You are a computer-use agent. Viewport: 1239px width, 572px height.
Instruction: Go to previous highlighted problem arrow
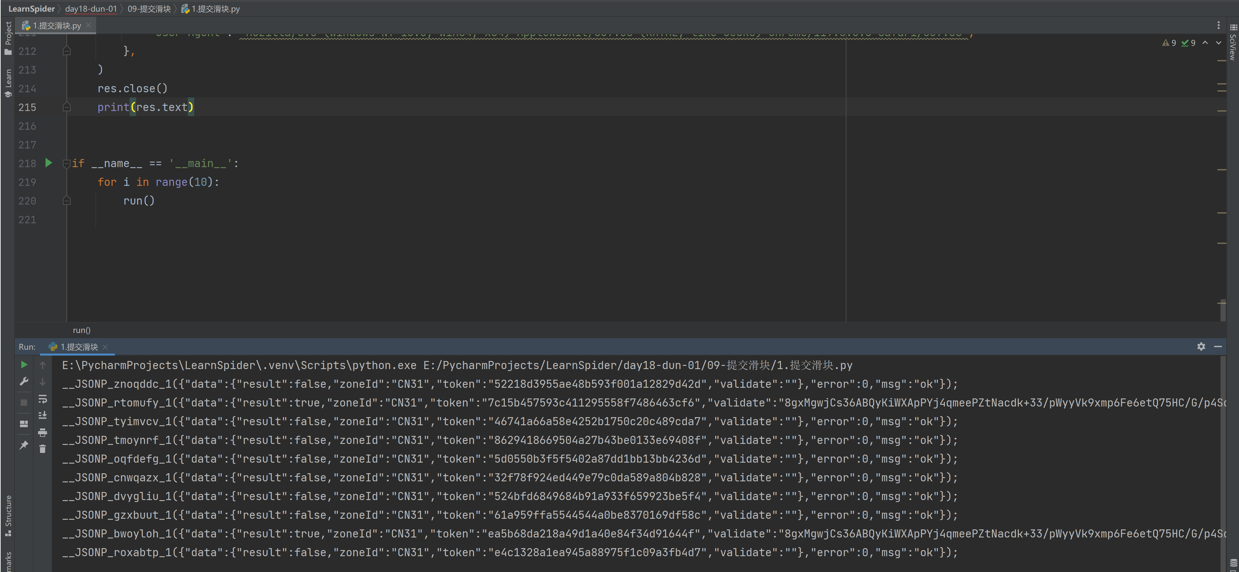pos(1205,43)
